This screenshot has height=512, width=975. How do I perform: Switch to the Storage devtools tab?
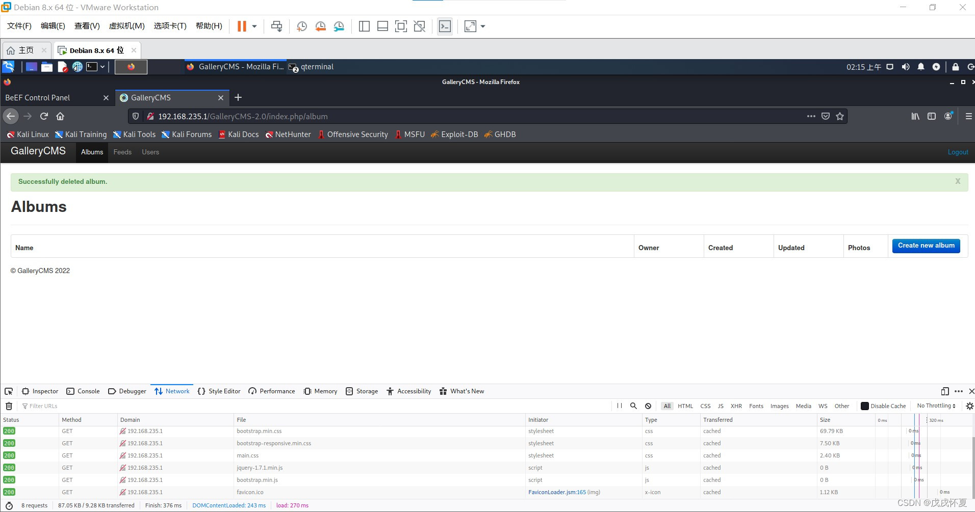pyautogui.click(x=362, y=391)
